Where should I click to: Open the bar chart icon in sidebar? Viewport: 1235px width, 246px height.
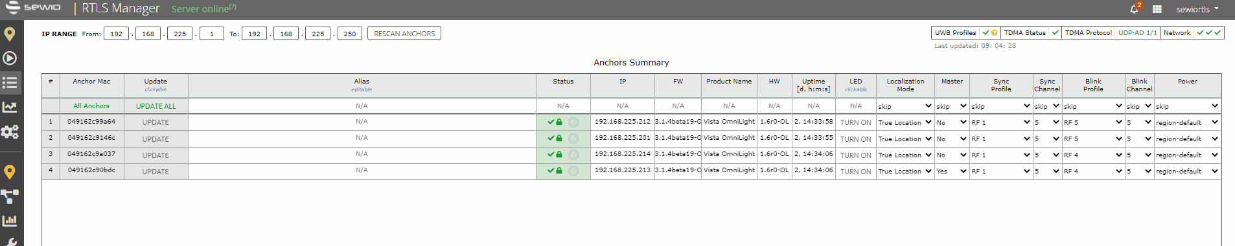[10, 221]
